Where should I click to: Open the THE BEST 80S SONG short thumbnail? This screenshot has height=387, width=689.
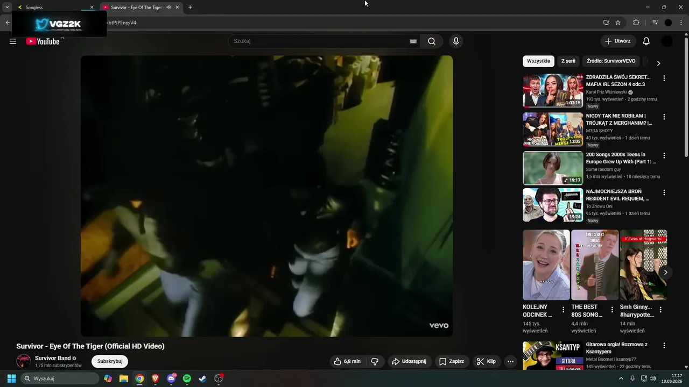(x=595, y=265)
